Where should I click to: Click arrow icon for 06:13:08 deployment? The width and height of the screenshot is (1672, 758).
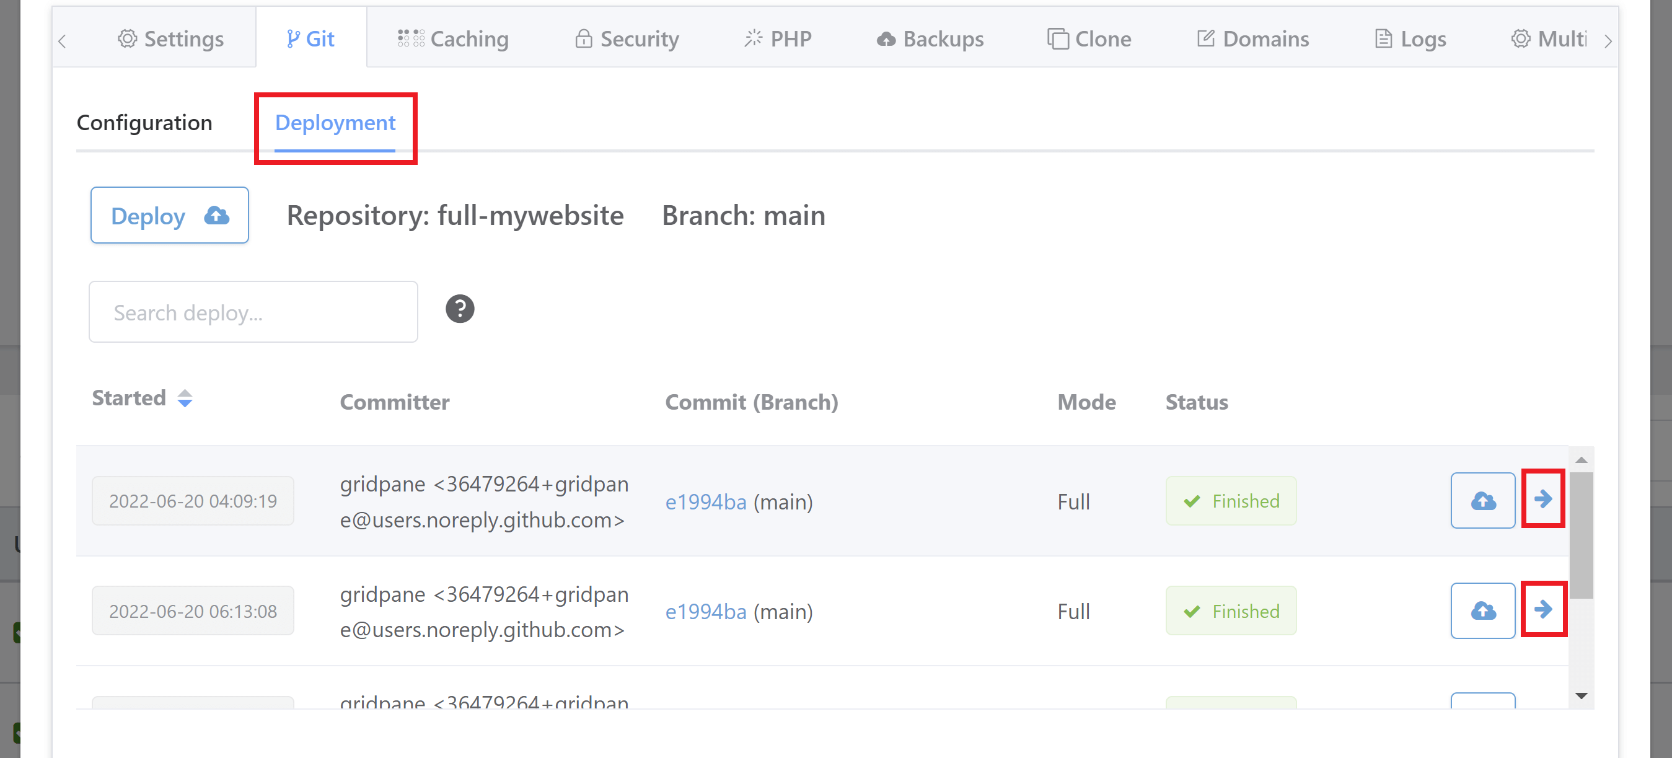pos(1542,609)
